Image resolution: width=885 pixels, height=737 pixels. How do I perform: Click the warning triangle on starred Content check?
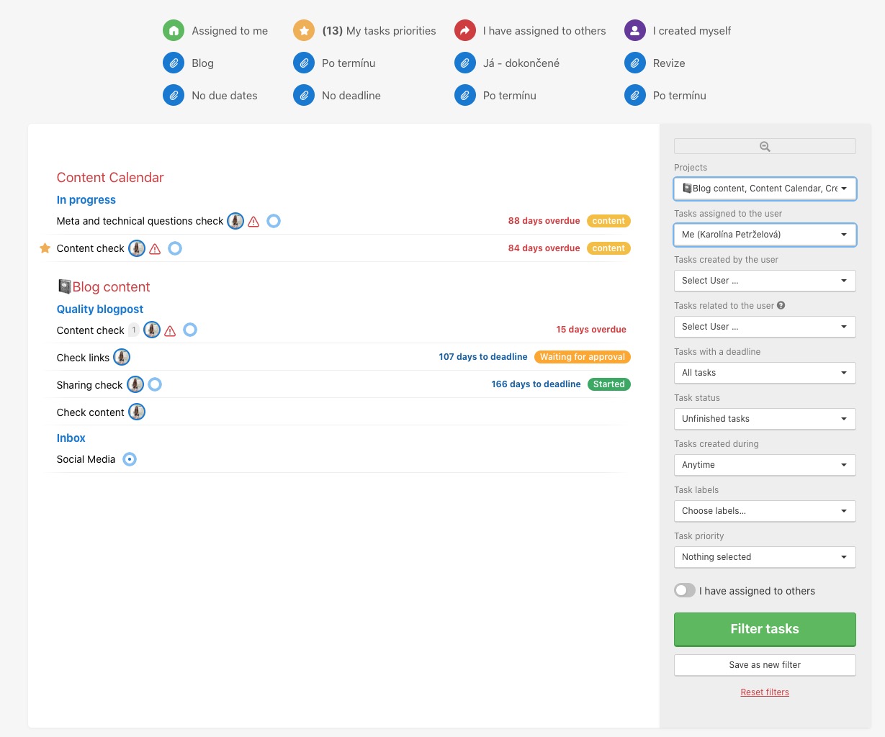click(x=155, y=249)
